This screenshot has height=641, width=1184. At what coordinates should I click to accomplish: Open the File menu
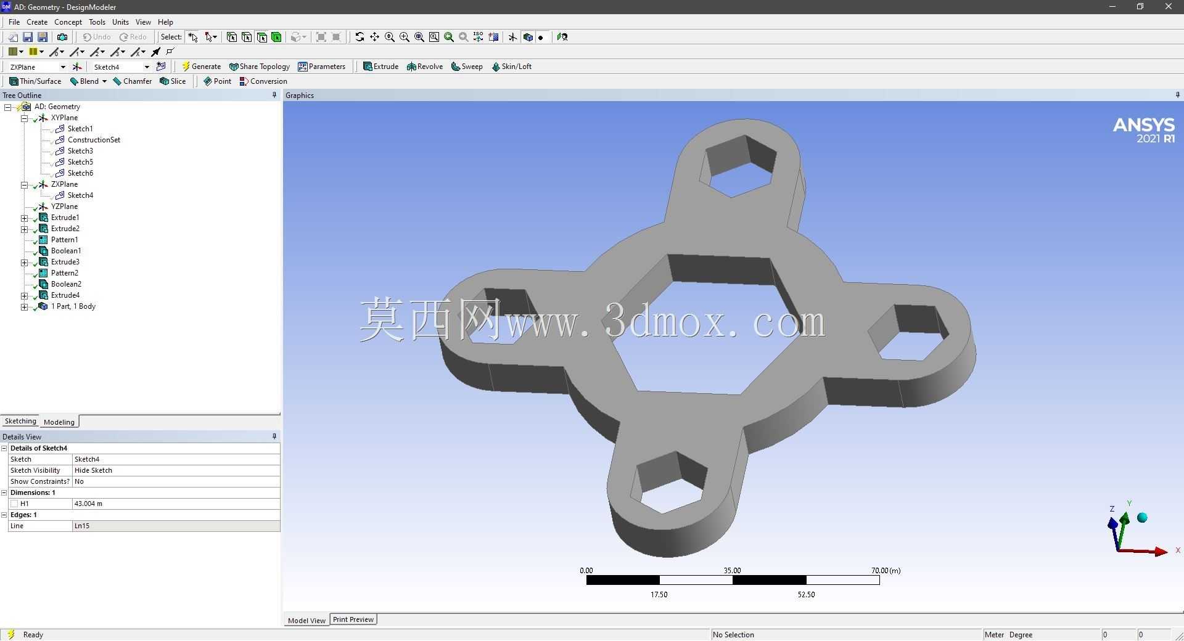pos(14,22)
